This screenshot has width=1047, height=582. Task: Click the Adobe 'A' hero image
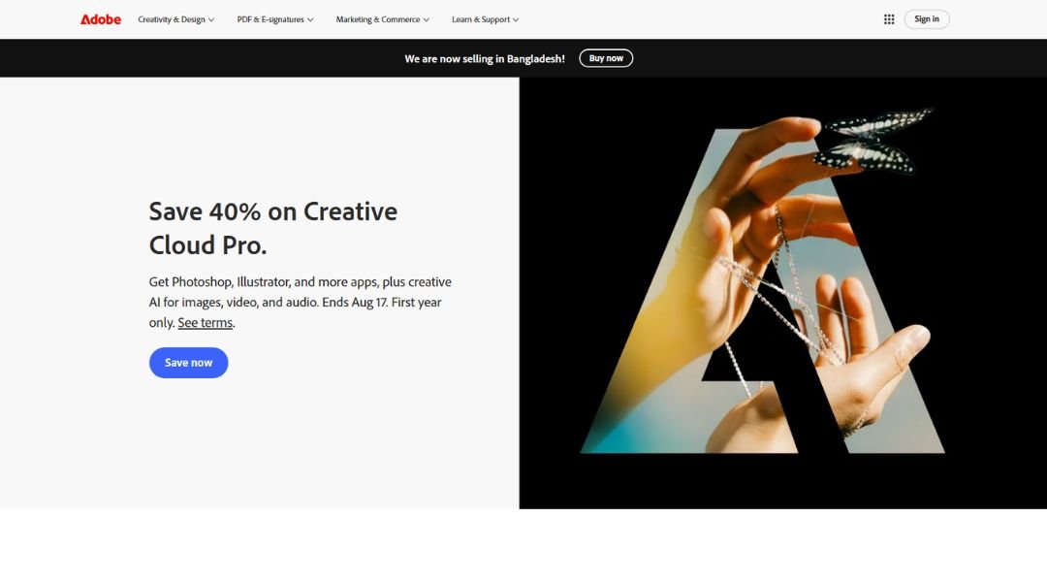coord(763,291)
